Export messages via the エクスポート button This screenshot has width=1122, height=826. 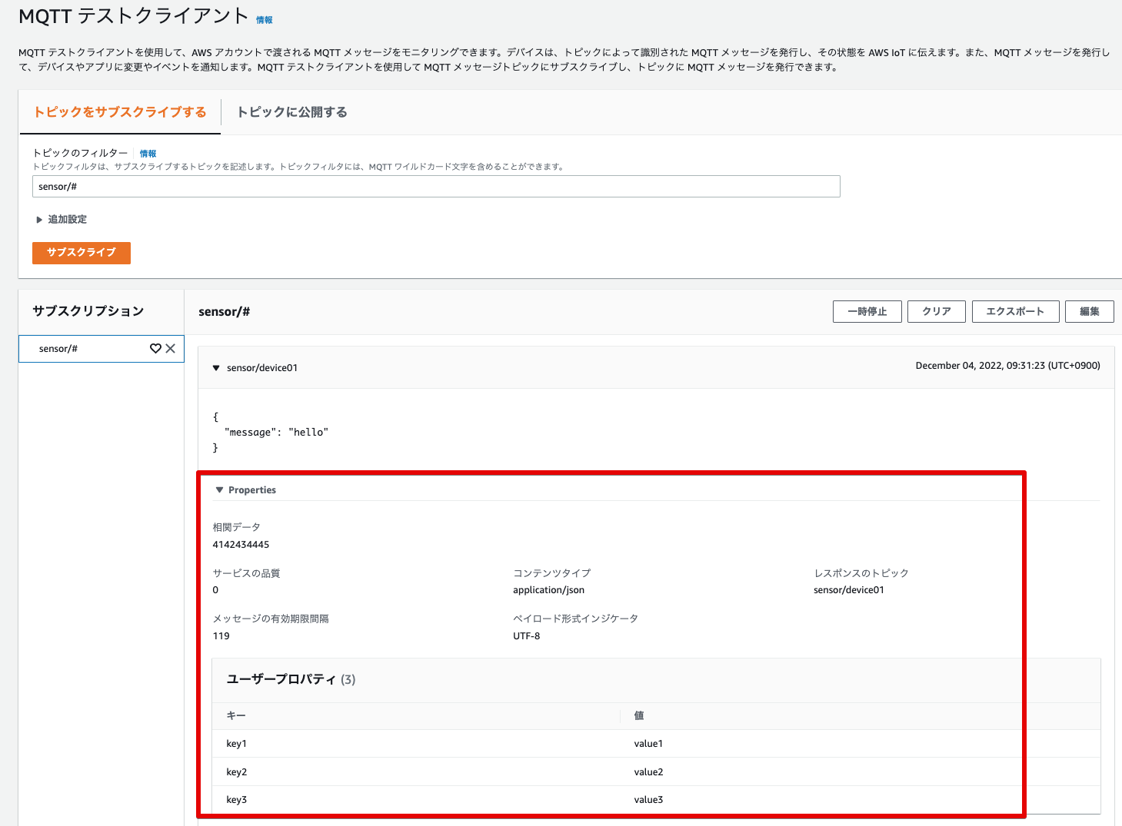(1015, 311)
